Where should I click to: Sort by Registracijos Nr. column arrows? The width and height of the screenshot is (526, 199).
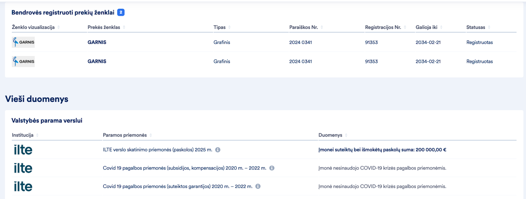pos(405,27)
